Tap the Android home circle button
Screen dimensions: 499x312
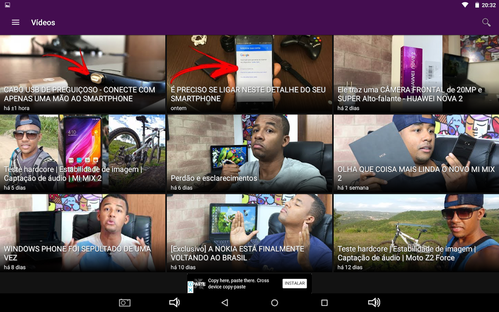(274, 303)
